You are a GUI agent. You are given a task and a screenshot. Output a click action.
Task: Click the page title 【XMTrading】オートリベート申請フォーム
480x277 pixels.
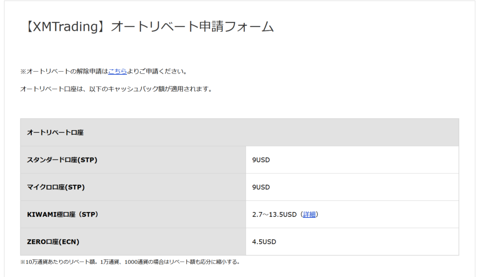(x=148, y=26)
